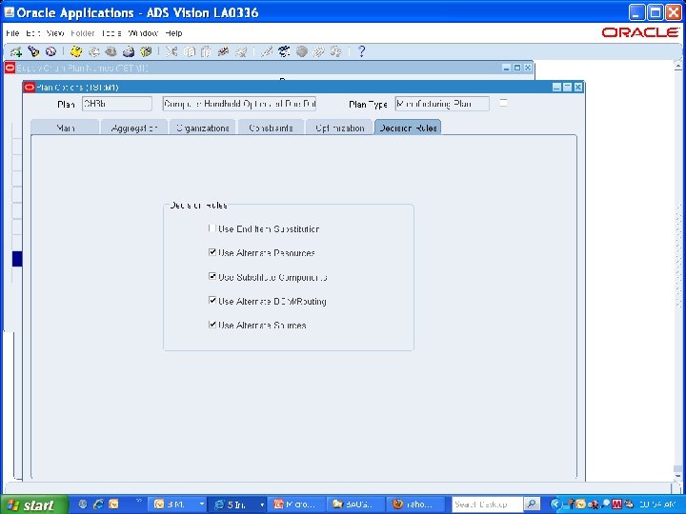This screenshot has width=686, height=514.
Task: Click the Plan Type field
Action: [x=442, y=104]
